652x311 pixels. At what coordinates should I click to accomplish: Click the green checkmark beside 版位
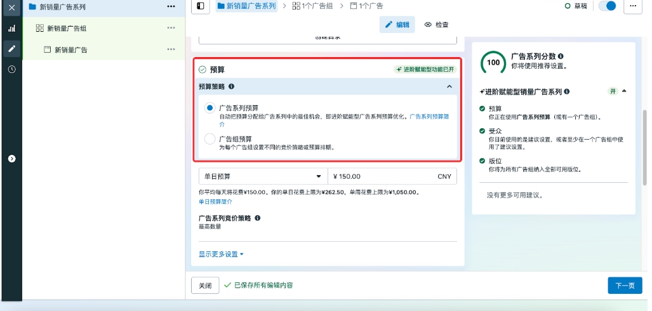point(482,161)
